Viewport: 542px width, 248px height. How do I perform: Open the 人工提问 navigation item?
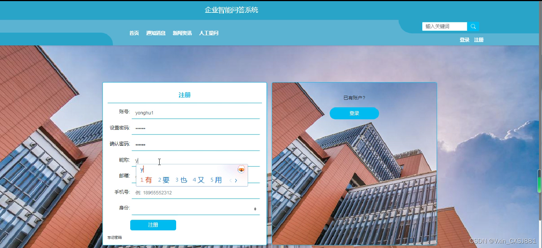(x=209, y=33)
